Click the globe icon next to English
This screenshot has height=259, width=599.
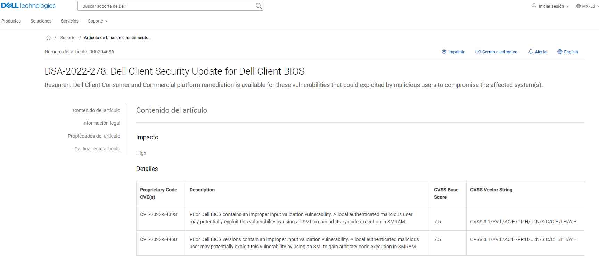point(560,52)
